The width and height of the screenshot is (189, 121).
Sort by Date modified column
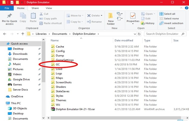[124, 40]
